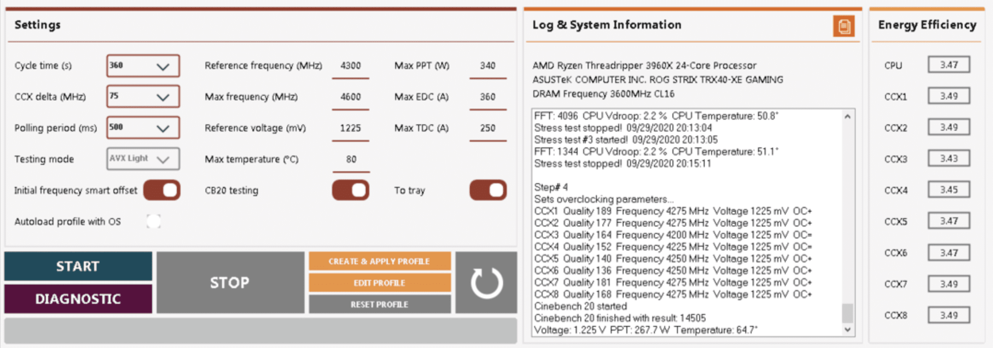Open the Cycle time dropdown
The image size is (993, 348).
coord(143,66)
